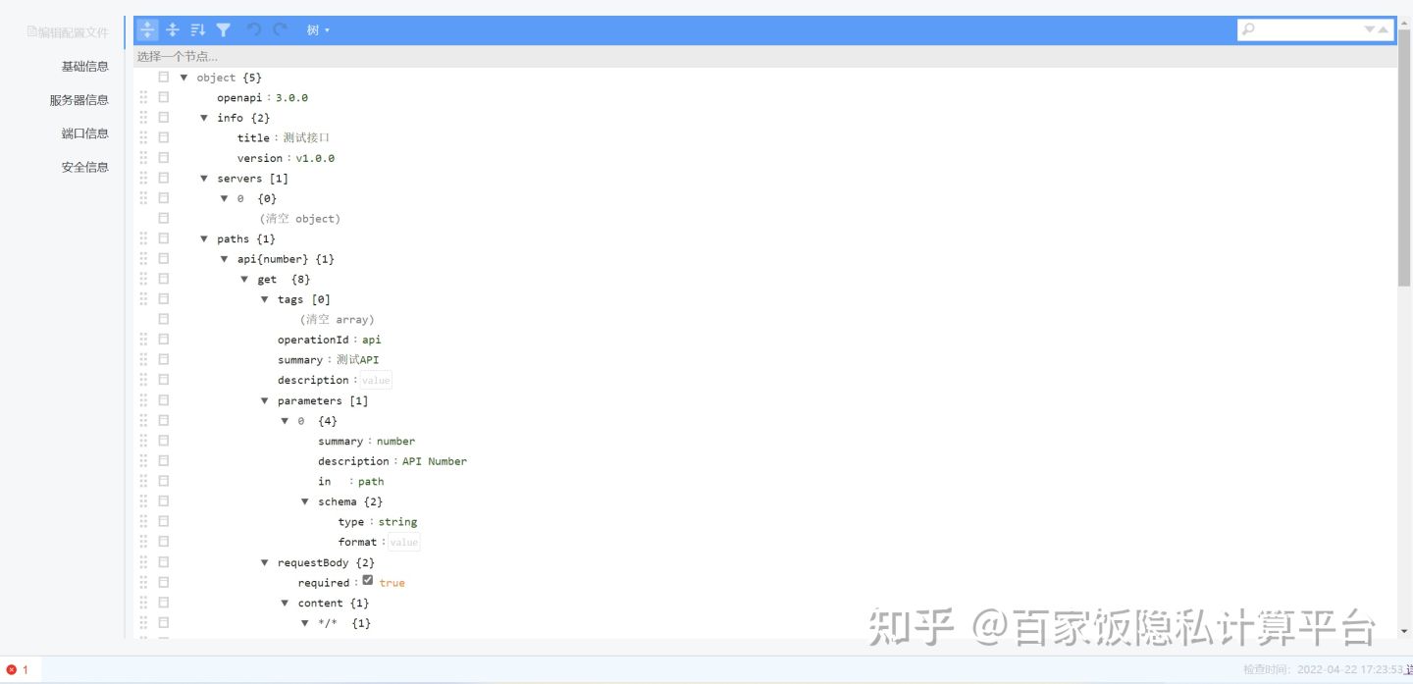Open the filter/transform tool

pyautogui.click(x=224, y=30)
